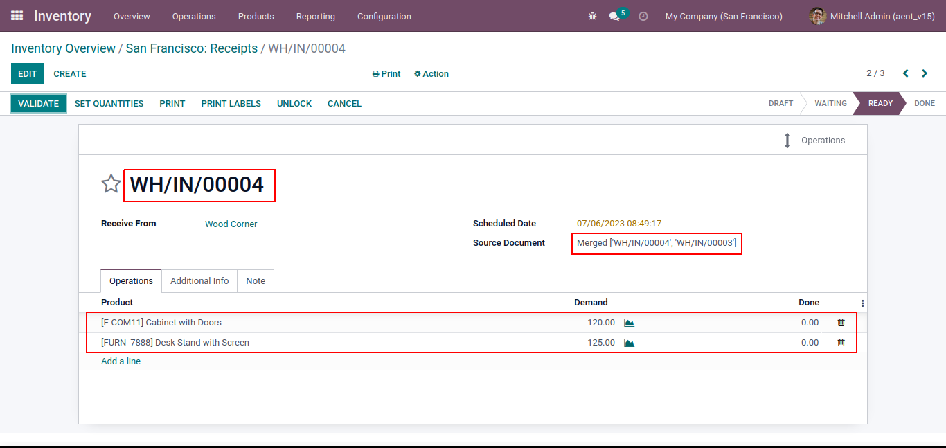Switch to the Note tab
The height and width of the screenshot is (448, 946).
[256, 281]
